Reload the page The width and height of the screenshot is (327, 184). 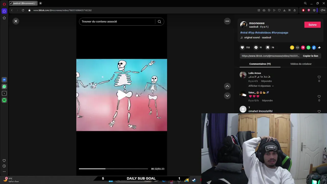[x=23, y=10]
